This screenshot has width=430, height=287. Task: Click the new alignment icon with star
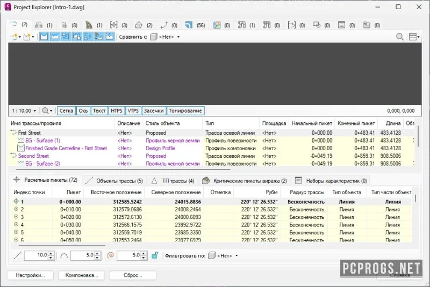[14, 36]
